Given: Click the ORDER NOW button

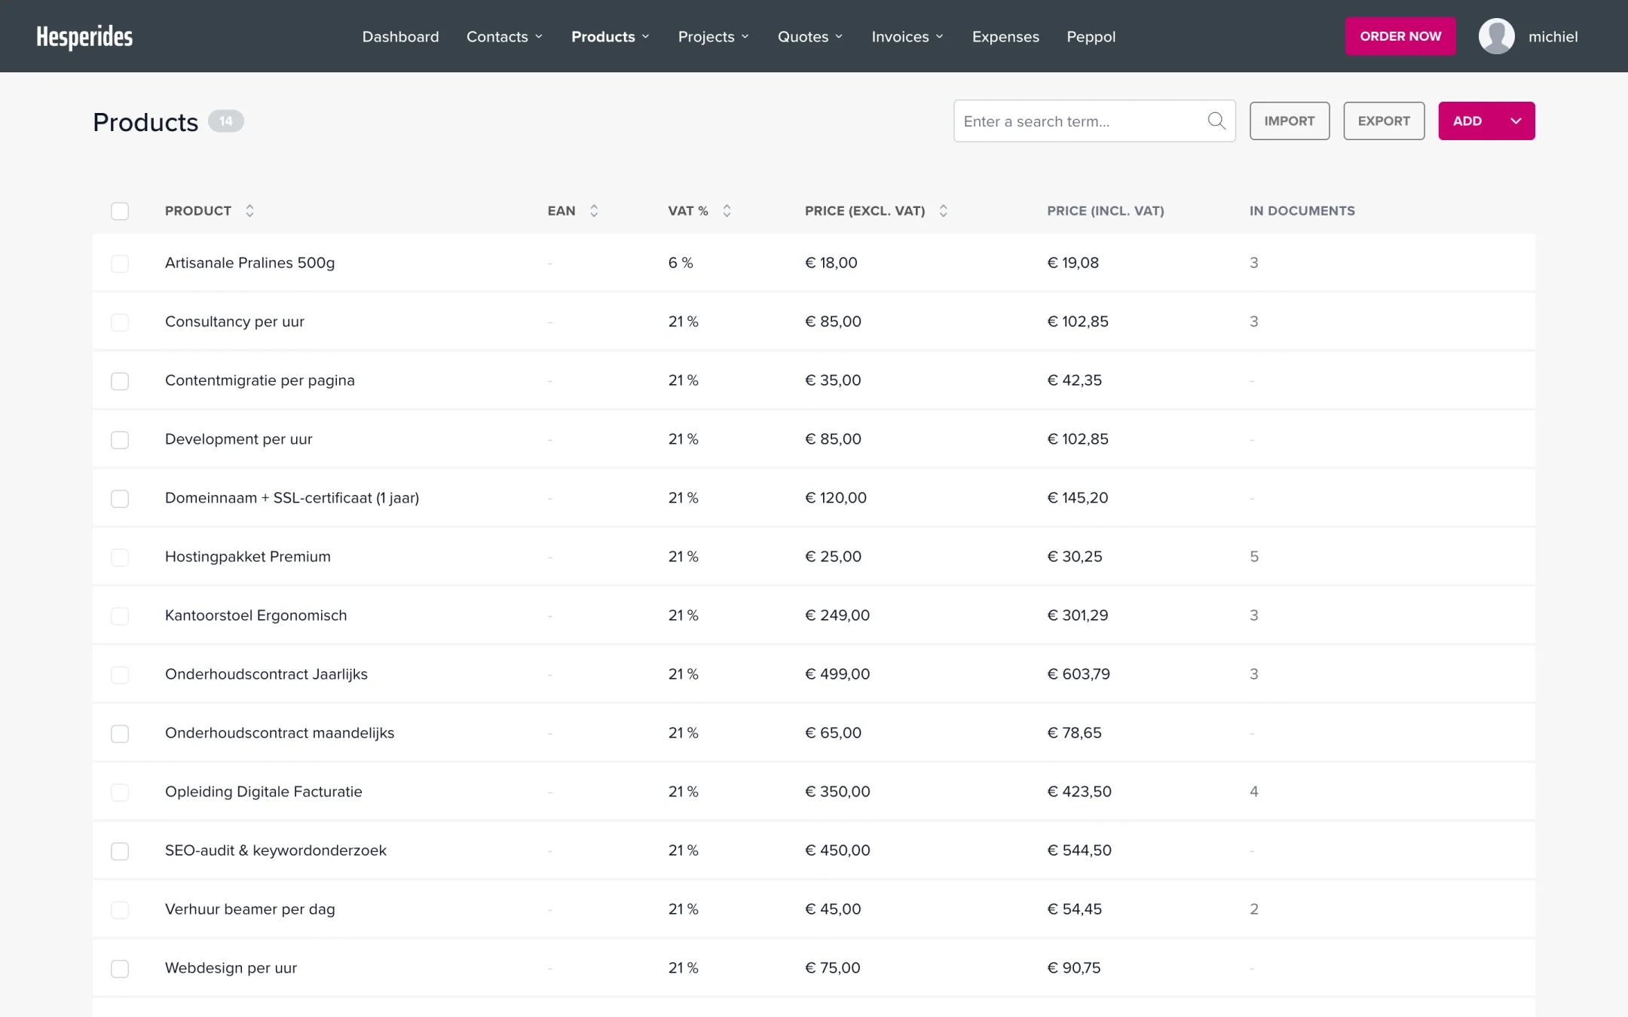Looking at the screenshot, I should pos(1400,36).
